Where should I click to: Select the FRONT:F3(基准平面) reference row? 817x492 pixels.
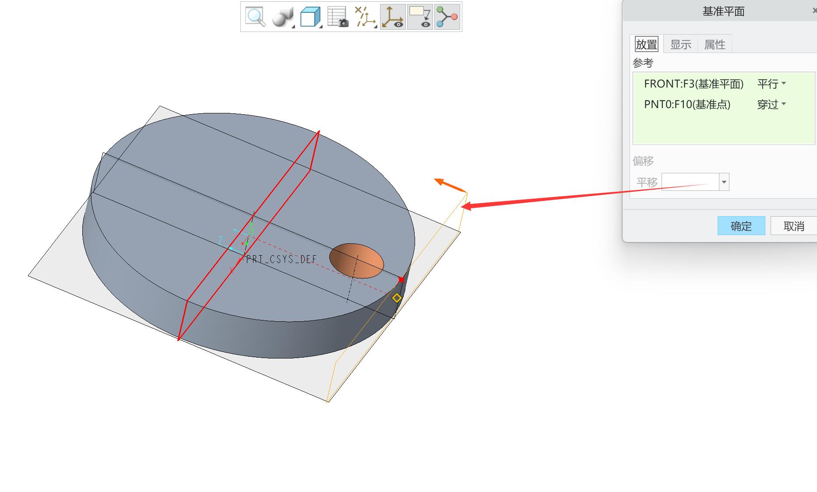coord(724,84)
